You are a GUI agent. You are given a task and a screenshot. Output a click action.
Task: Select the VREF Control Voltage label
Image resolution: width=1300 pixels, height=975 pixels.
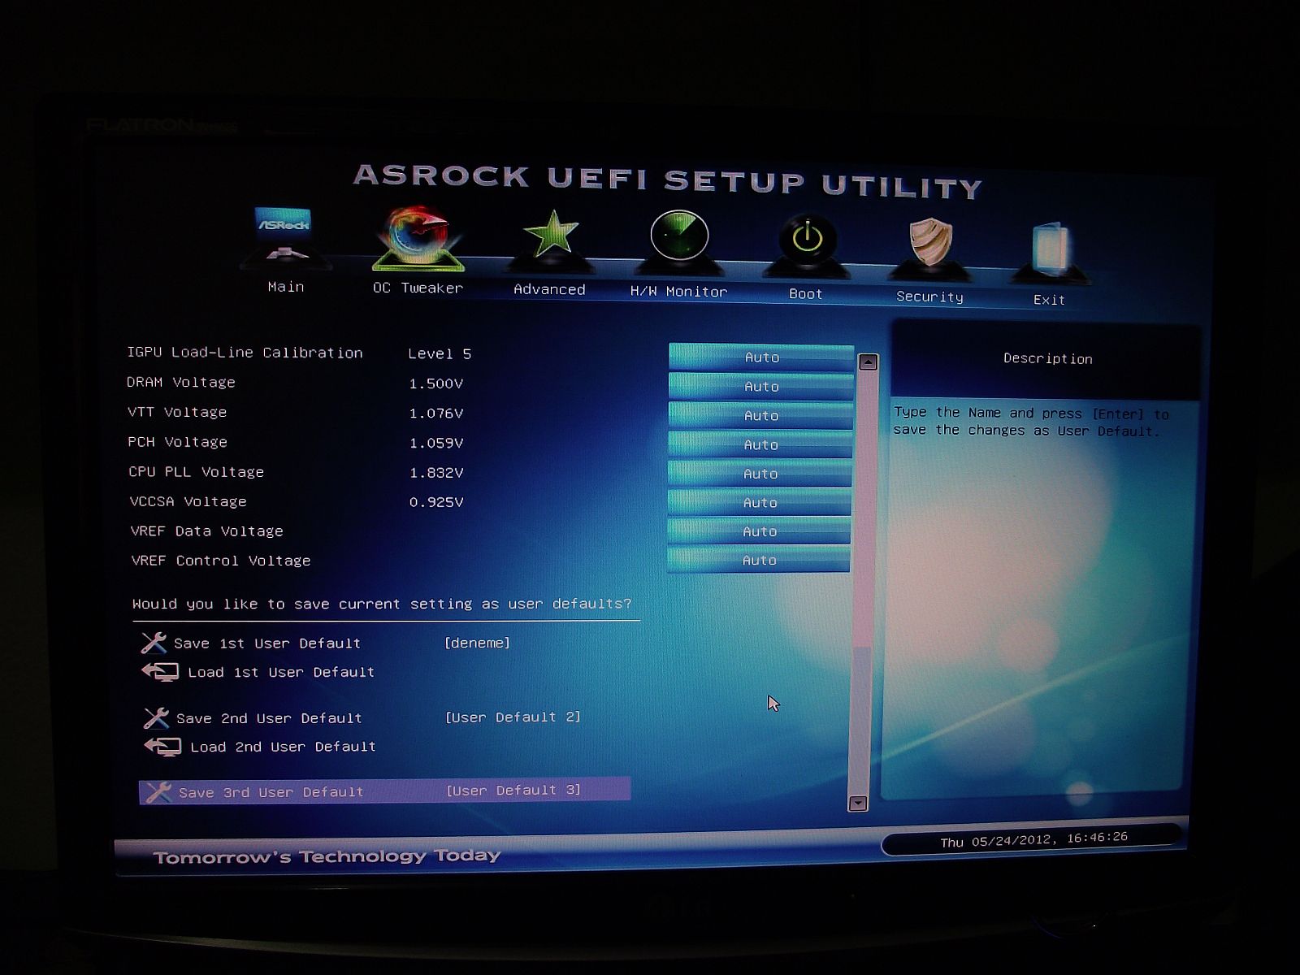[221, 561]
